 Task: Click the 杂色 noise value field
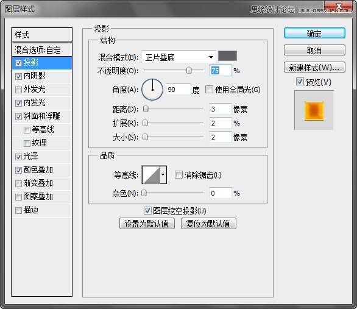coord(220,193)
